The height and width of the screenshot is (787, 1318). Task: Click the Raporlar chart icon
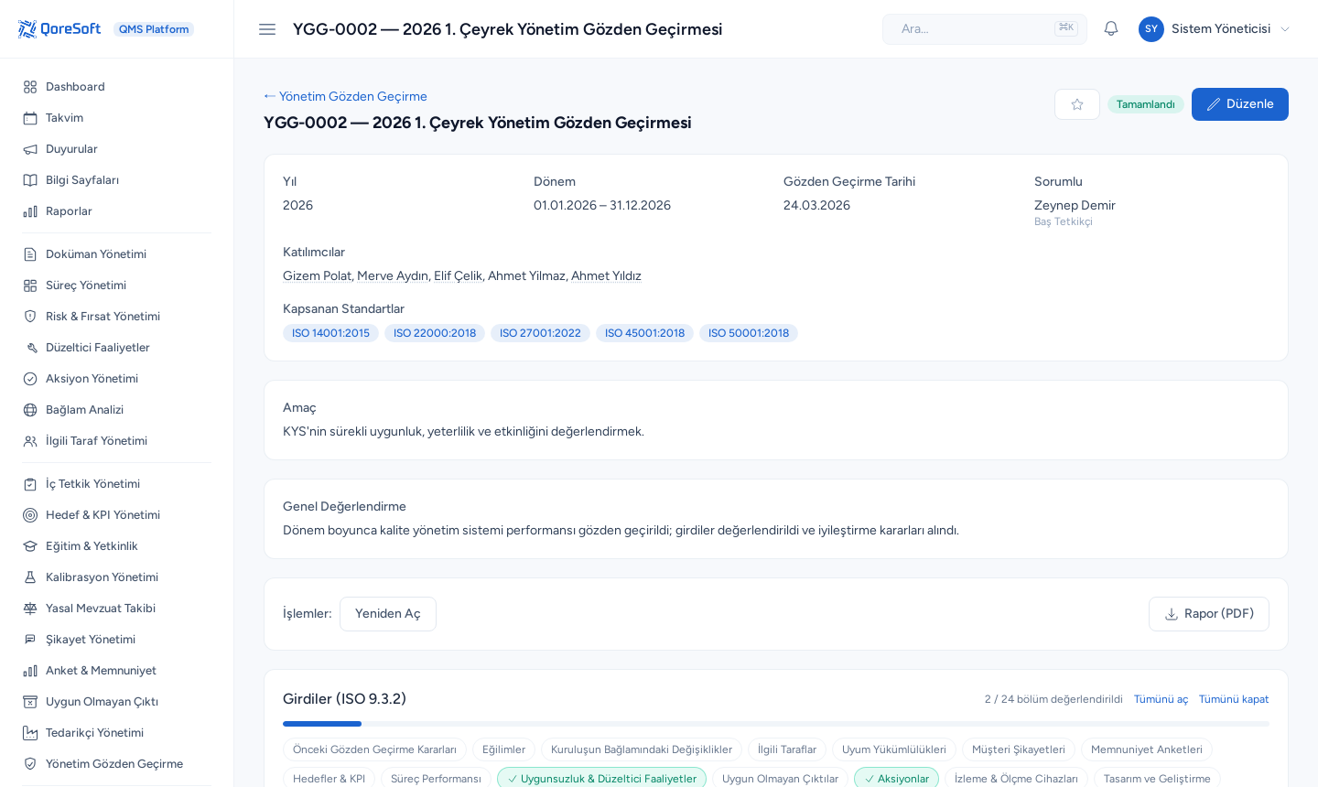30,211
